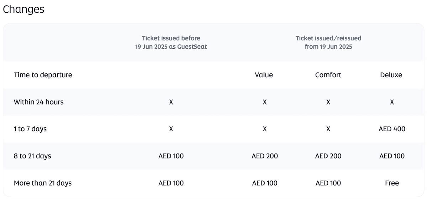Click the Free cell under Deluxe
The height and width of the screenshot is (200, 427).
click(x=392, y=183)
